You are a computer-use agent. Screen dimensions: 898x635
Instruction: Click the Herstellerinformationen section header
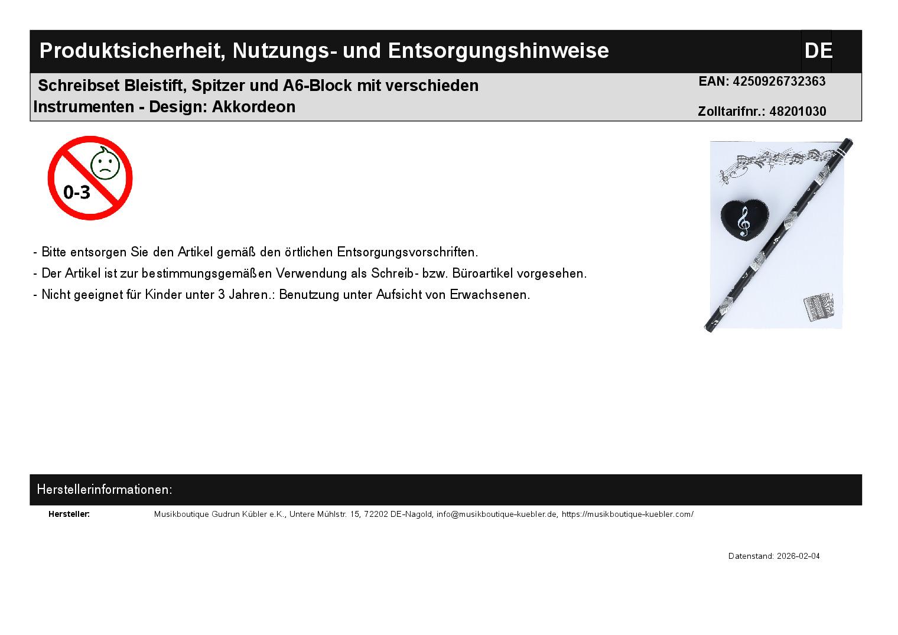[x=105, y=490]
